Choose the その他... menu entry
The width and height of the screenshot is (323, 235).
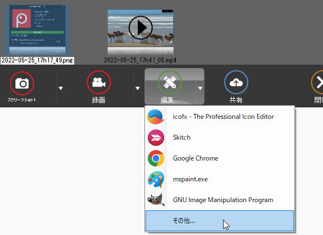tap(220, 221)
